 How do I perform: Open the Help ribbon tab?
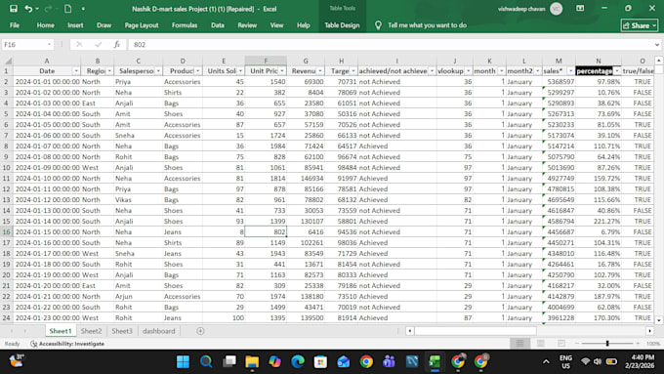pos(304,25)
